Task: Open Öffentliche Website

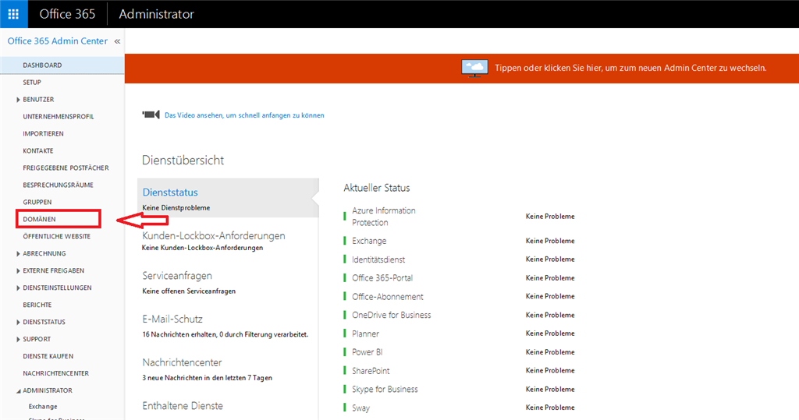Action: tap(56, 236)
